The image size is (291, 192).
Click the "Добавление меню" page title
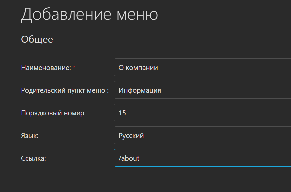click(89, 14)
